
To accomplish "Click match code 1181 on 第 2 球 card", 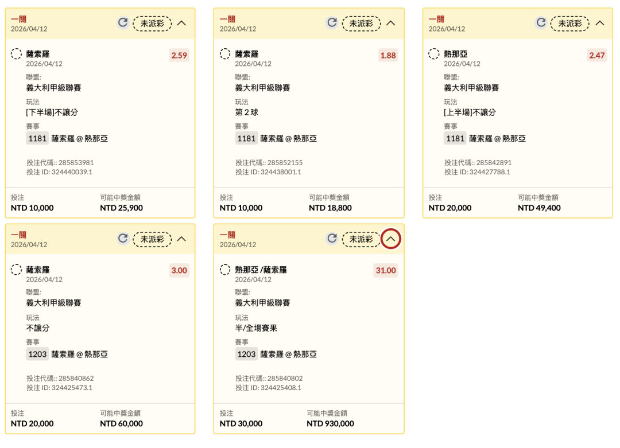I will (246, 138).
